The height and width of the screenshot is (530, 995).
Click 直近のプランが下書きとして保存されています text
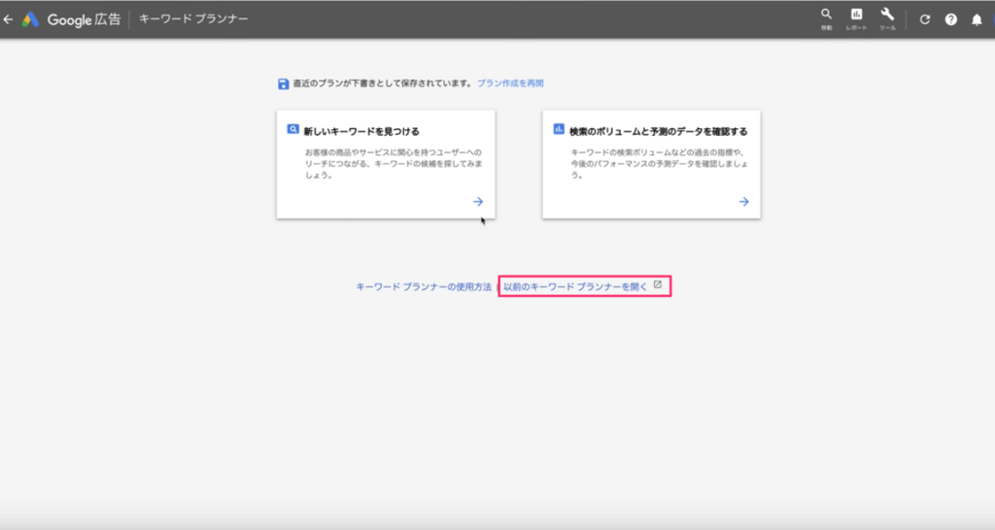[383, 83]
